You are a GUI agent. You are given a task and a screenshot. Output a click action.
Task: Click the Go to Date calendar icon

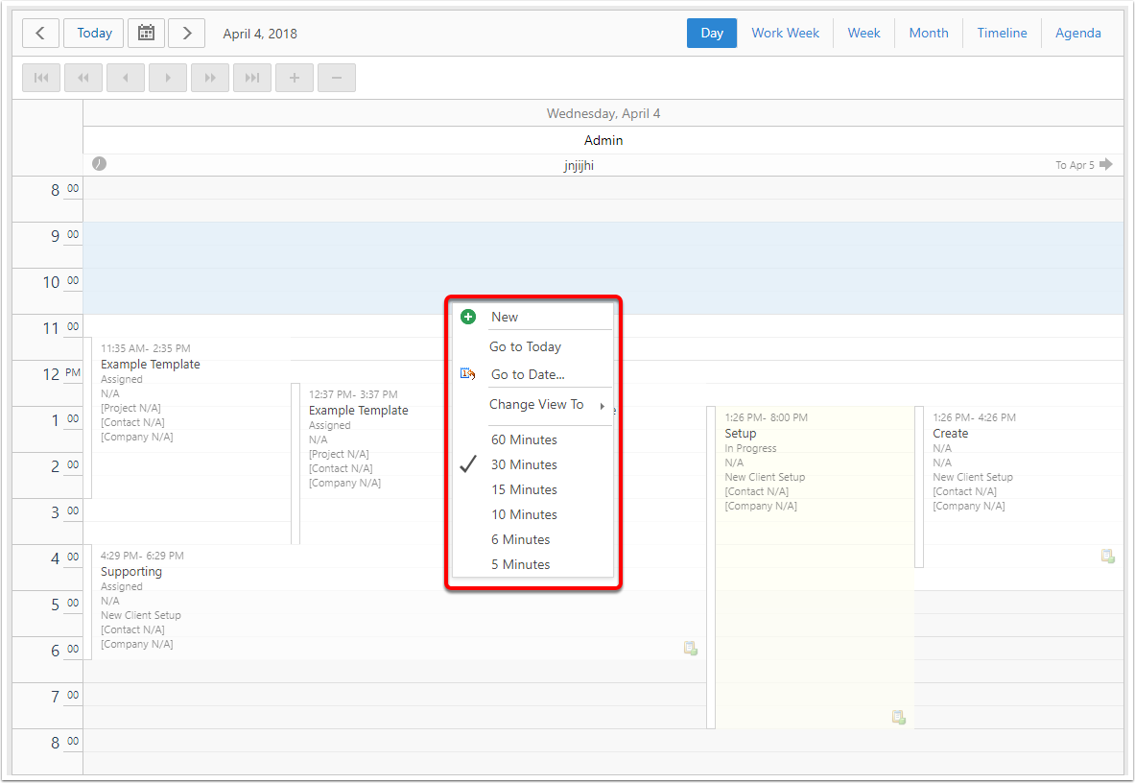click(467, 374)
